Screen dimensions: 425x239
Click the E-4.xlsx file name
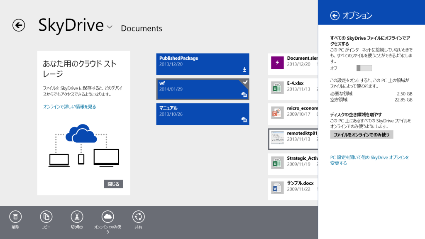pyautogui.click(x=295, y=83)
